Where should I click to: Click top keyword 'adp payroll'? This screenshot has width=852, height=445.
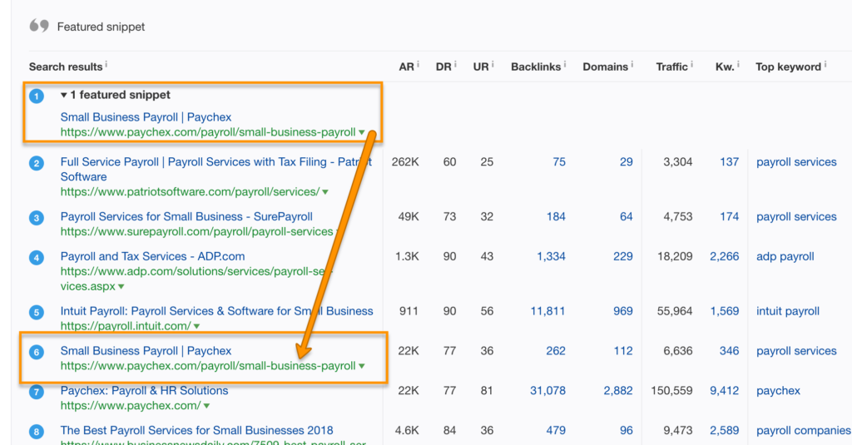coord(785,256)
